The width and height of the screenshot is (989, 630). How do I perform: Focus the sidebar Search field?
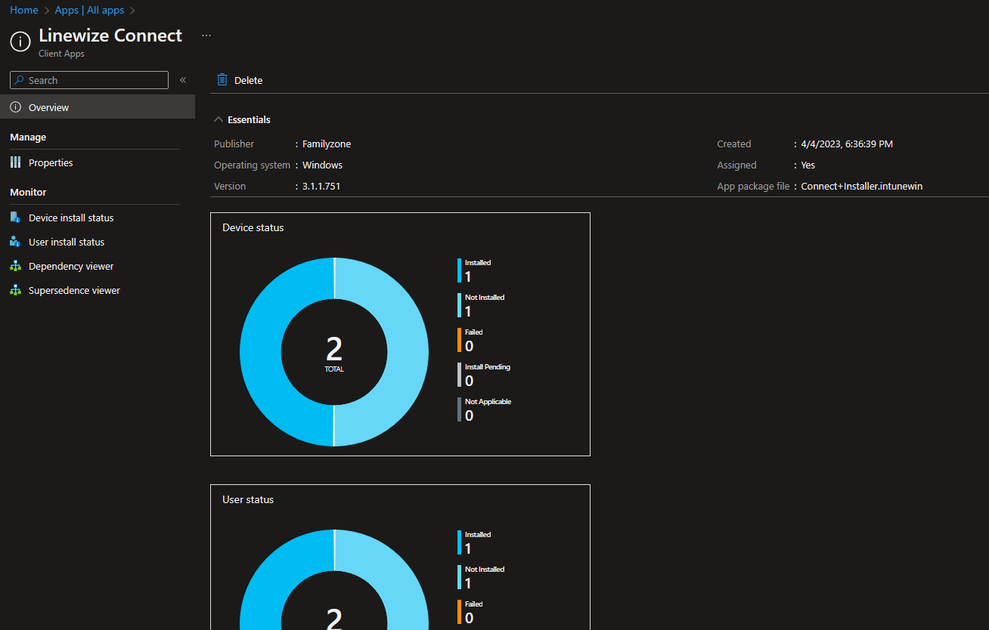pos(89,80)
